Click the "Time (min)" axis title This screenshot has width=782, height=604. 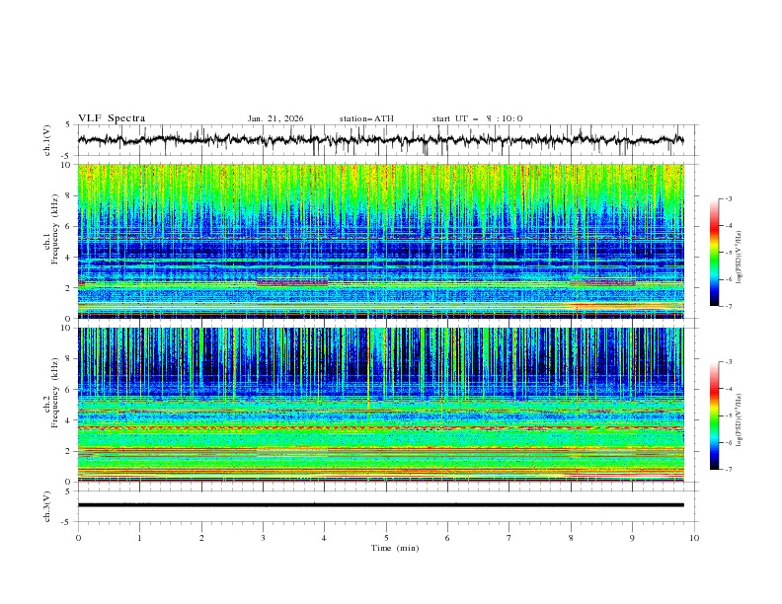395,548
